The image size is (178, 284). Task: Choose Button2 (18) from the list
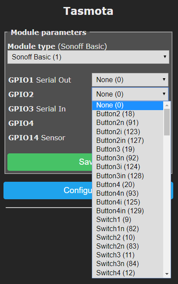(x=128, y=114)
